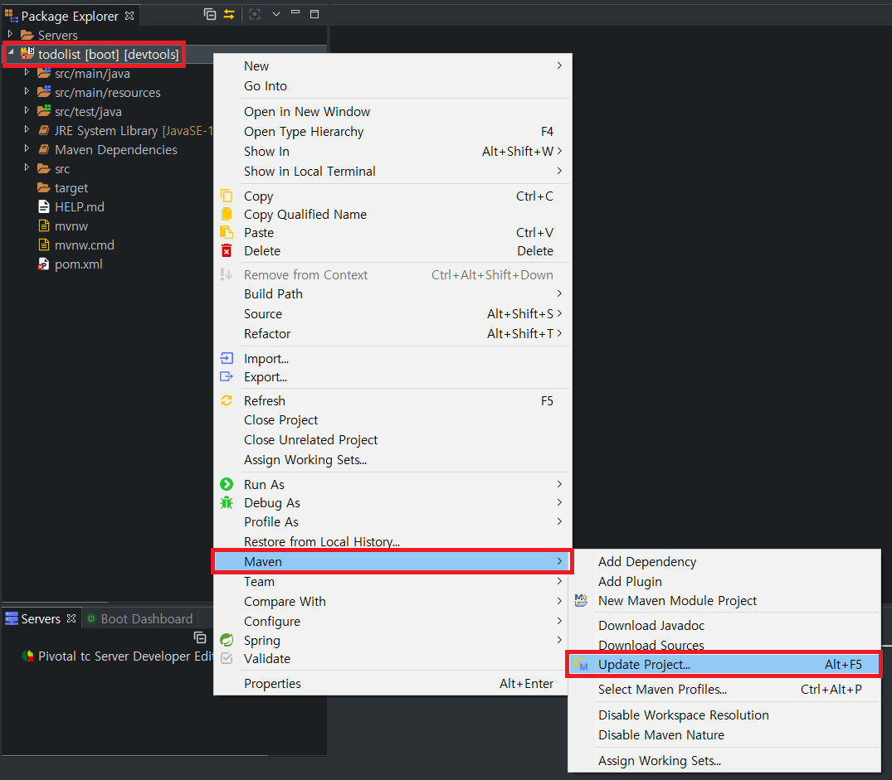Select pom.xml file

[79, 264]
